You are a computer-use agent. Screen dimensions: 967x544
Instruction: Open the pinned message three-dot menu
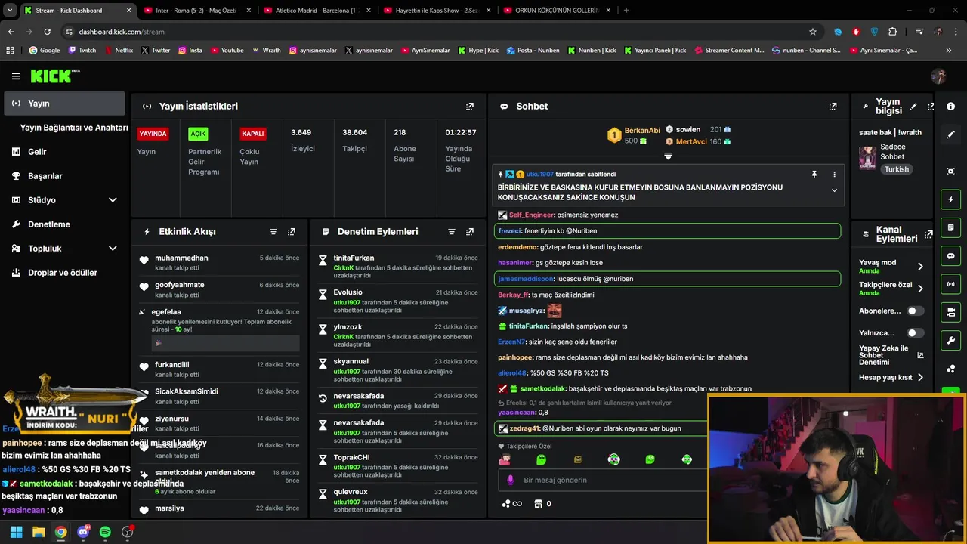tap(834, 175)
